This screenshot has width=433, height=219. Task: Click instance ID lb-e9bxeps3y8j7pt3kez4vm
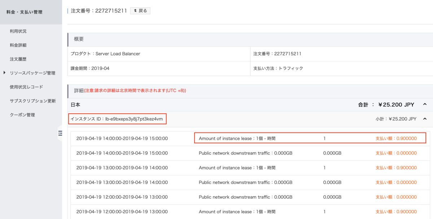(x=117, y=119)
